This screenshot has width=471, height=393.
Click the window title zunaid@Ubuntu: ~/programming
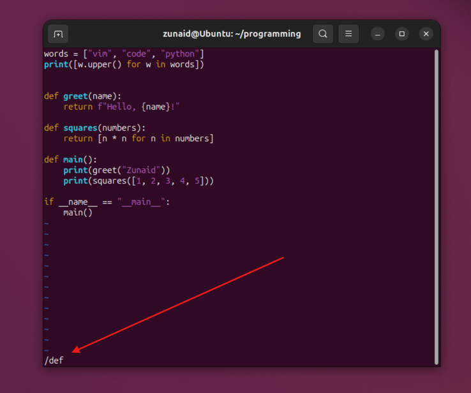232,34
